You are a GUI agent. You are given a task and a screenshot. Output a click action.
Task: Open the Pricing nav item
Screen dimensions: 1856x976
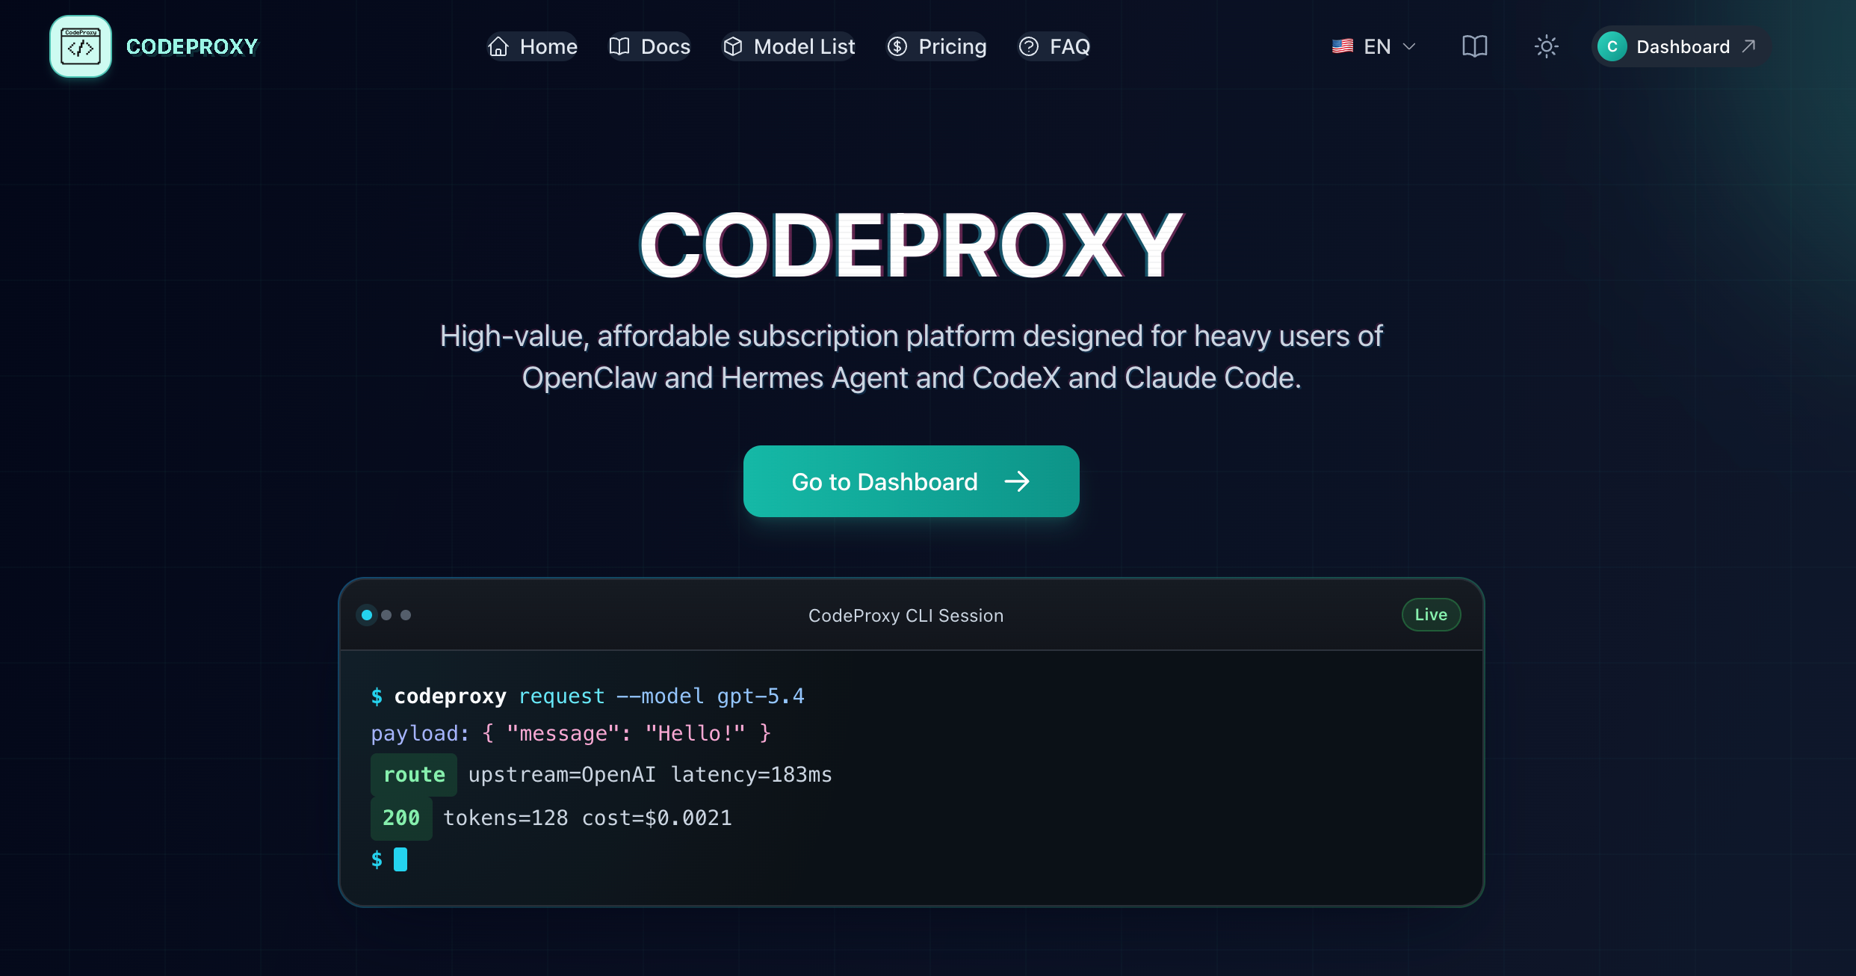coord(936,46)
